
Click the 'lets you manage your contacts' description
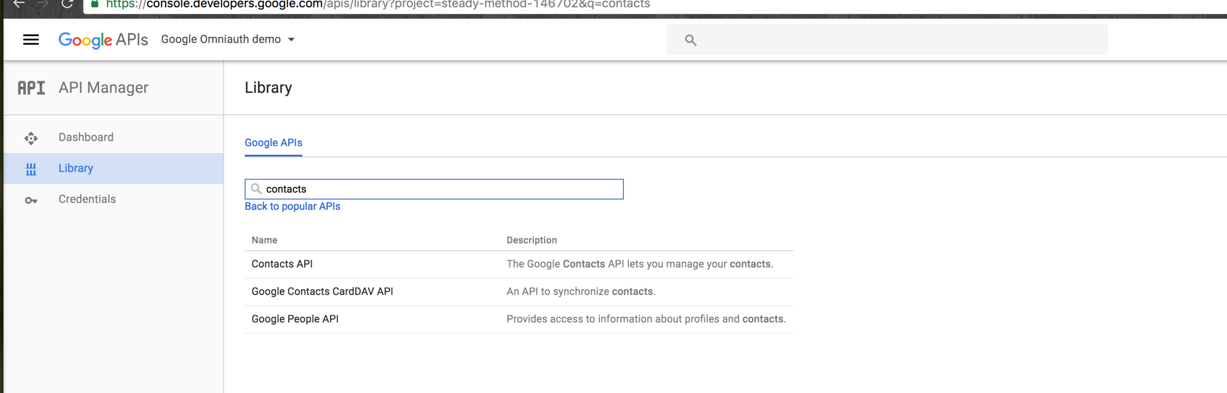tap(640, 264)
